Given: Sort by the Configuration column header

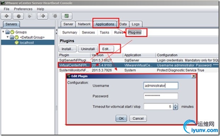Looking at the screenshot, I should 187,55.
